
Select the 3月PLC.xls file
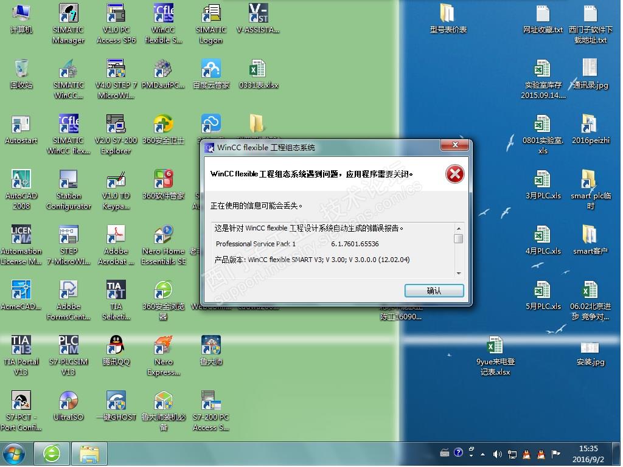[543, 185]
